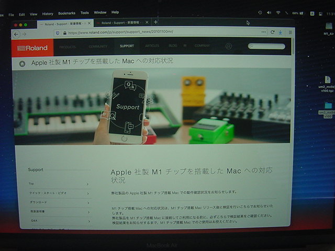
Task: Click the input source A icon in menu bar
Action: tap(312, 14)
